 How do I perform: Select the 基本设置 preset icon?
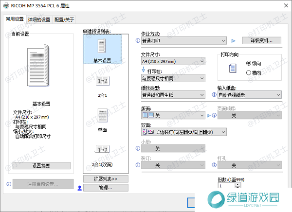[x=102, y=46]
